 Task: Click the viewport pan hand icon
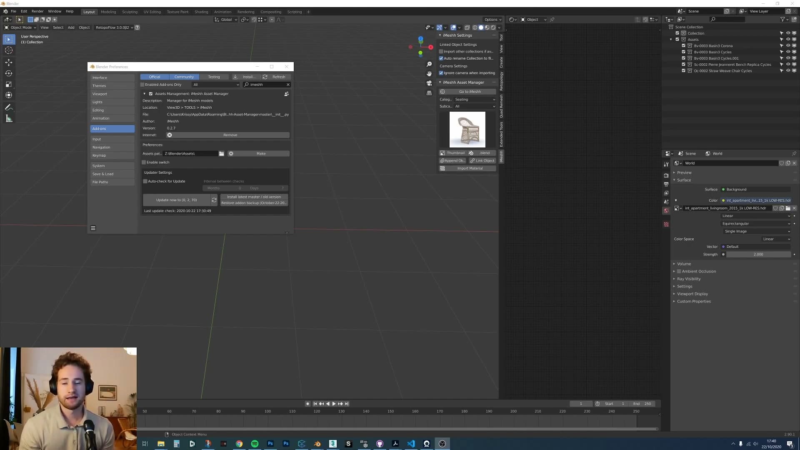pyautogui.click(x=429, y=73)
